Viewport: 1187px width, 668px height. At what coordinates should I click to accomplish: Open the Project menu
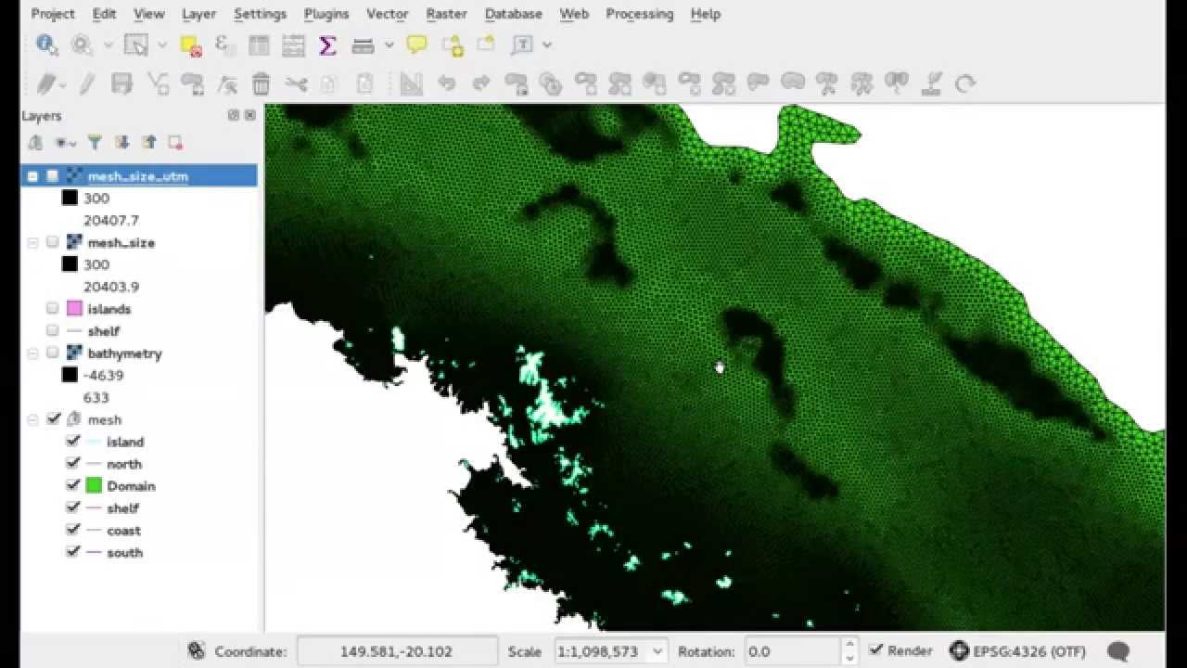[x=53, y=14]
